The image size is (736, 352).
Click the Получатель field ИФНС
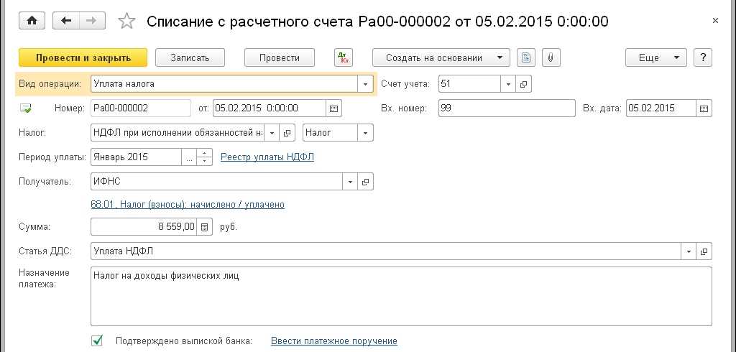tap(216, 182)
